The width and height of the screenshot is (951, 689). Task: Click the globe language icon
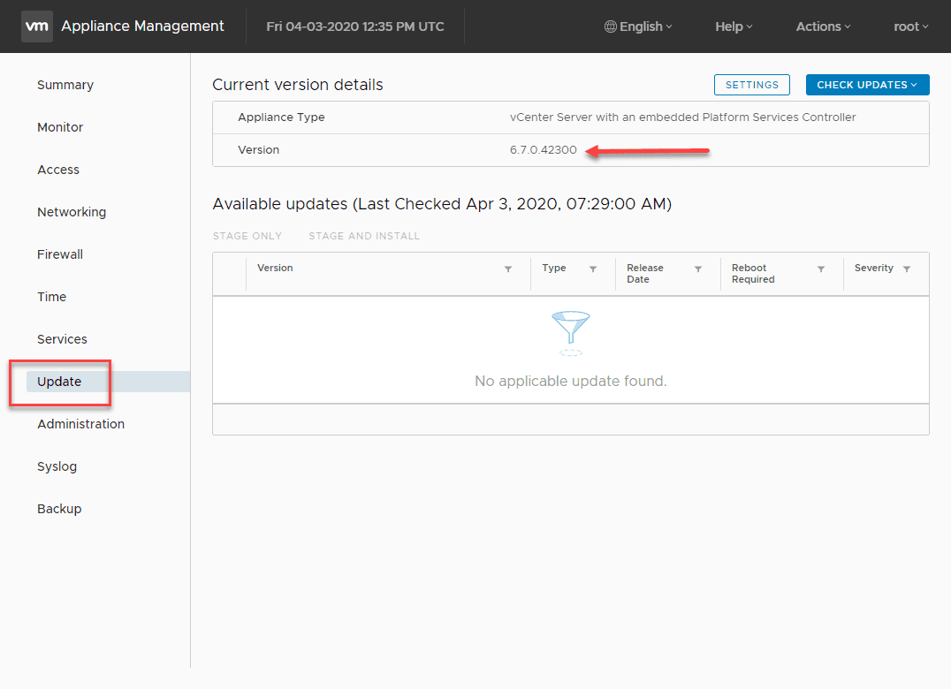611,26
